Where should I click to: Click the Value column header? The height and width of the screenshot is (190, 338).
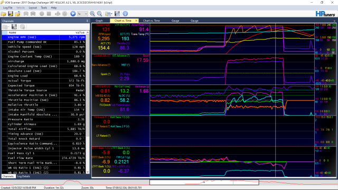pyautogui.click(x=72, y=33)
